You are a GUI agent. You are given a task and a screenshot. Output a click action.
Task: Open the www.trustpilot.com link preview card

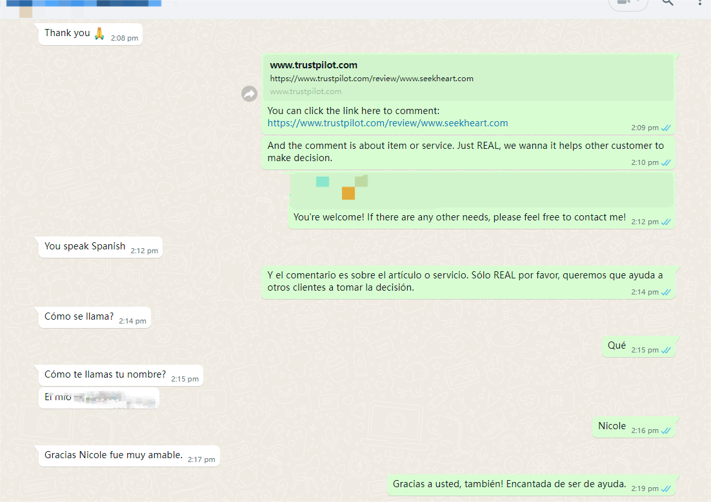pos(467,77)
